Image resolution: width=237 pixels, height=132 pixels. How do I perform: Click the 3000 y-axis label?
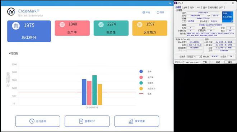(14, 65)
